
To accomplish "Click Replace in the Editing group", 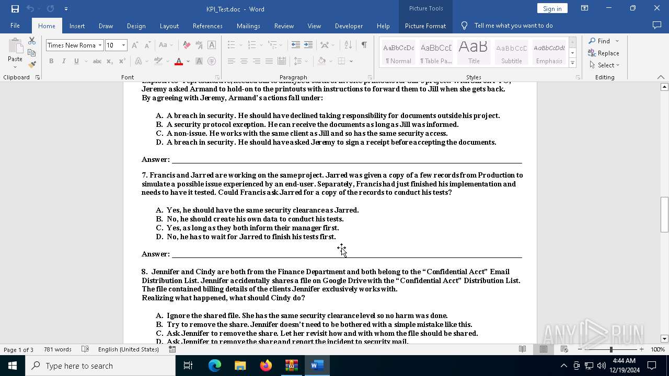I will (604, 53).
